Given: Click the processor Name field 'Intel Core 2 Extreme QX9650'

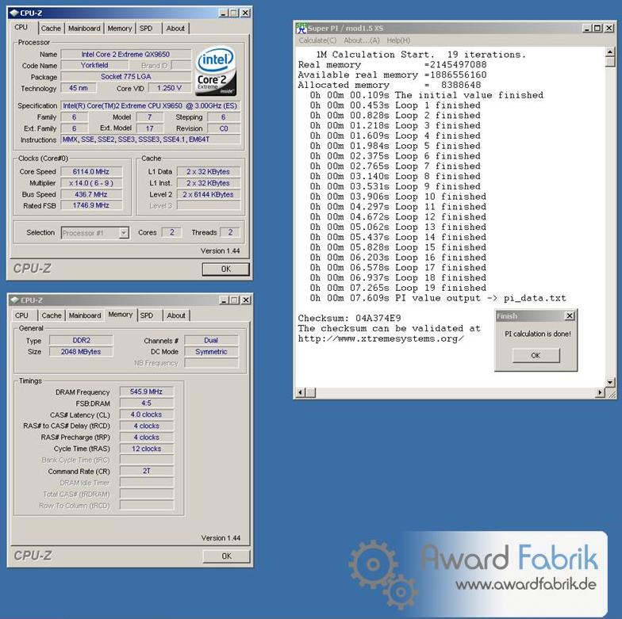Looking at the screenshot, I should tap(125, 54).
